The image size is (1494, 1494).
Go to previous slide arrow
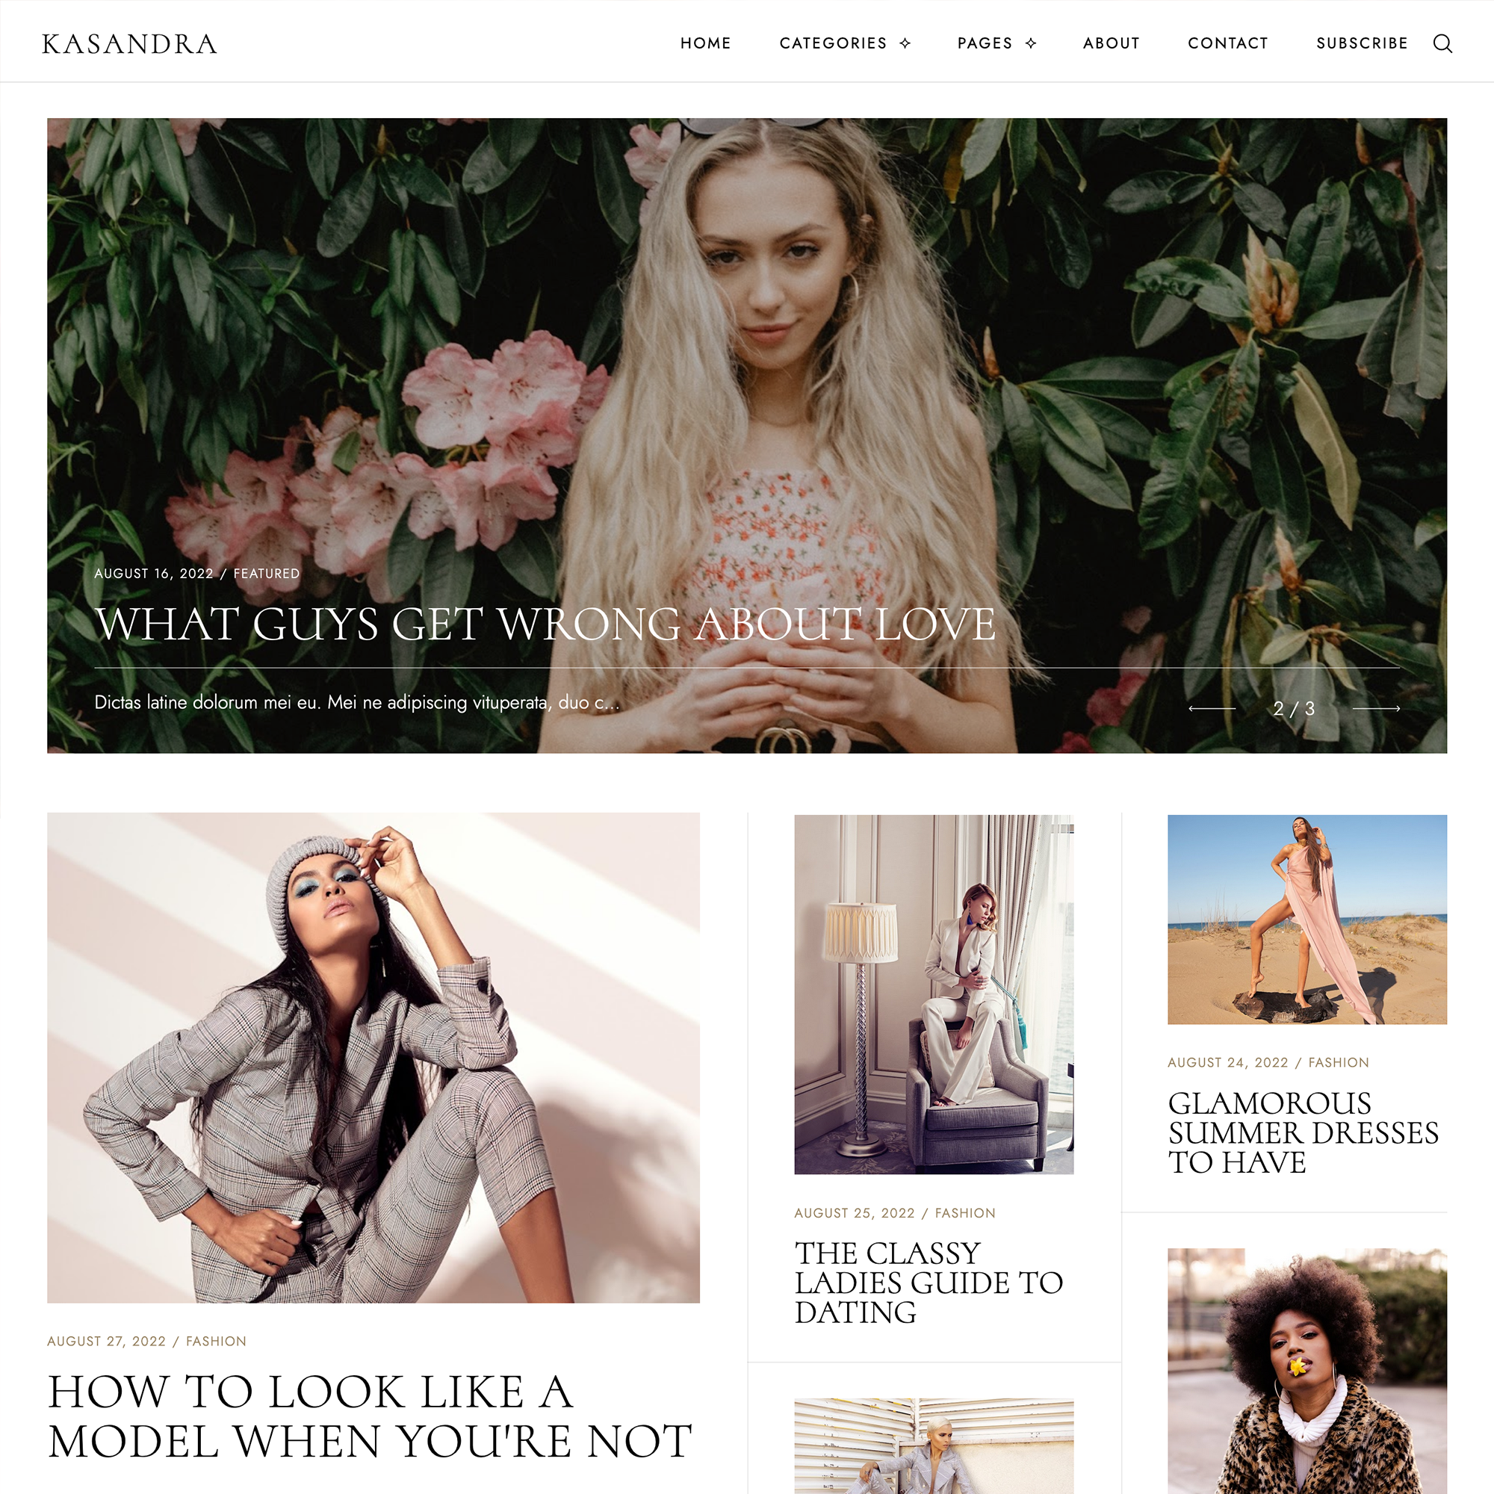[x=1212, y=708]
